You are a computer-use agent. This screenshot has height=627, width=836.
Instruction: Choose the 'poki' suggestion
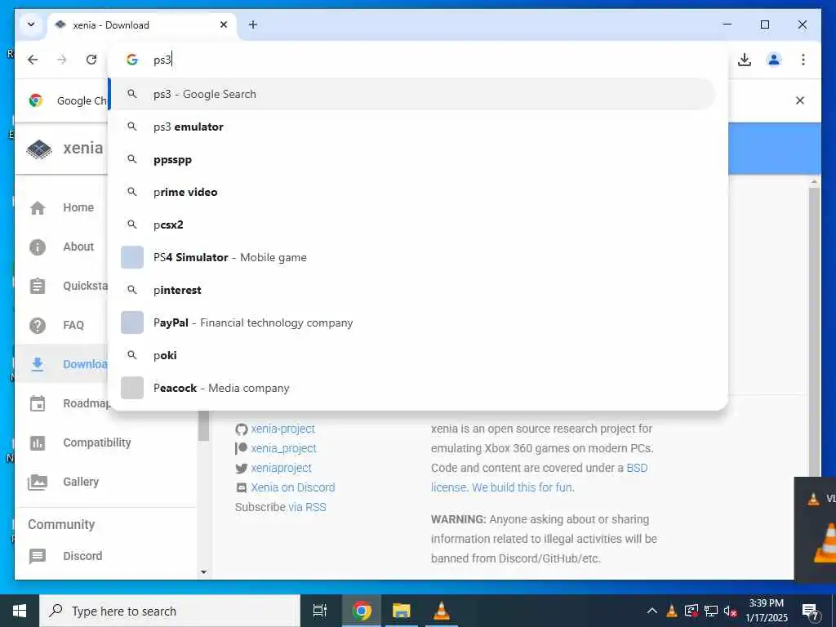pyautogui.click(x=411, y=355)
